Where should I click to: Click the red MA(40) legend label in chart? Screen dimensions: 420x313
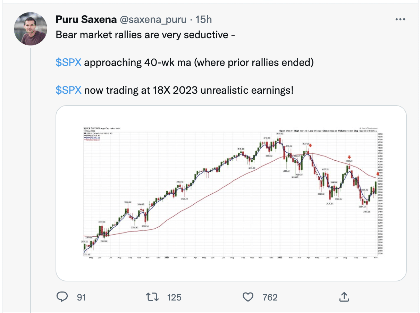pos(92,139)
